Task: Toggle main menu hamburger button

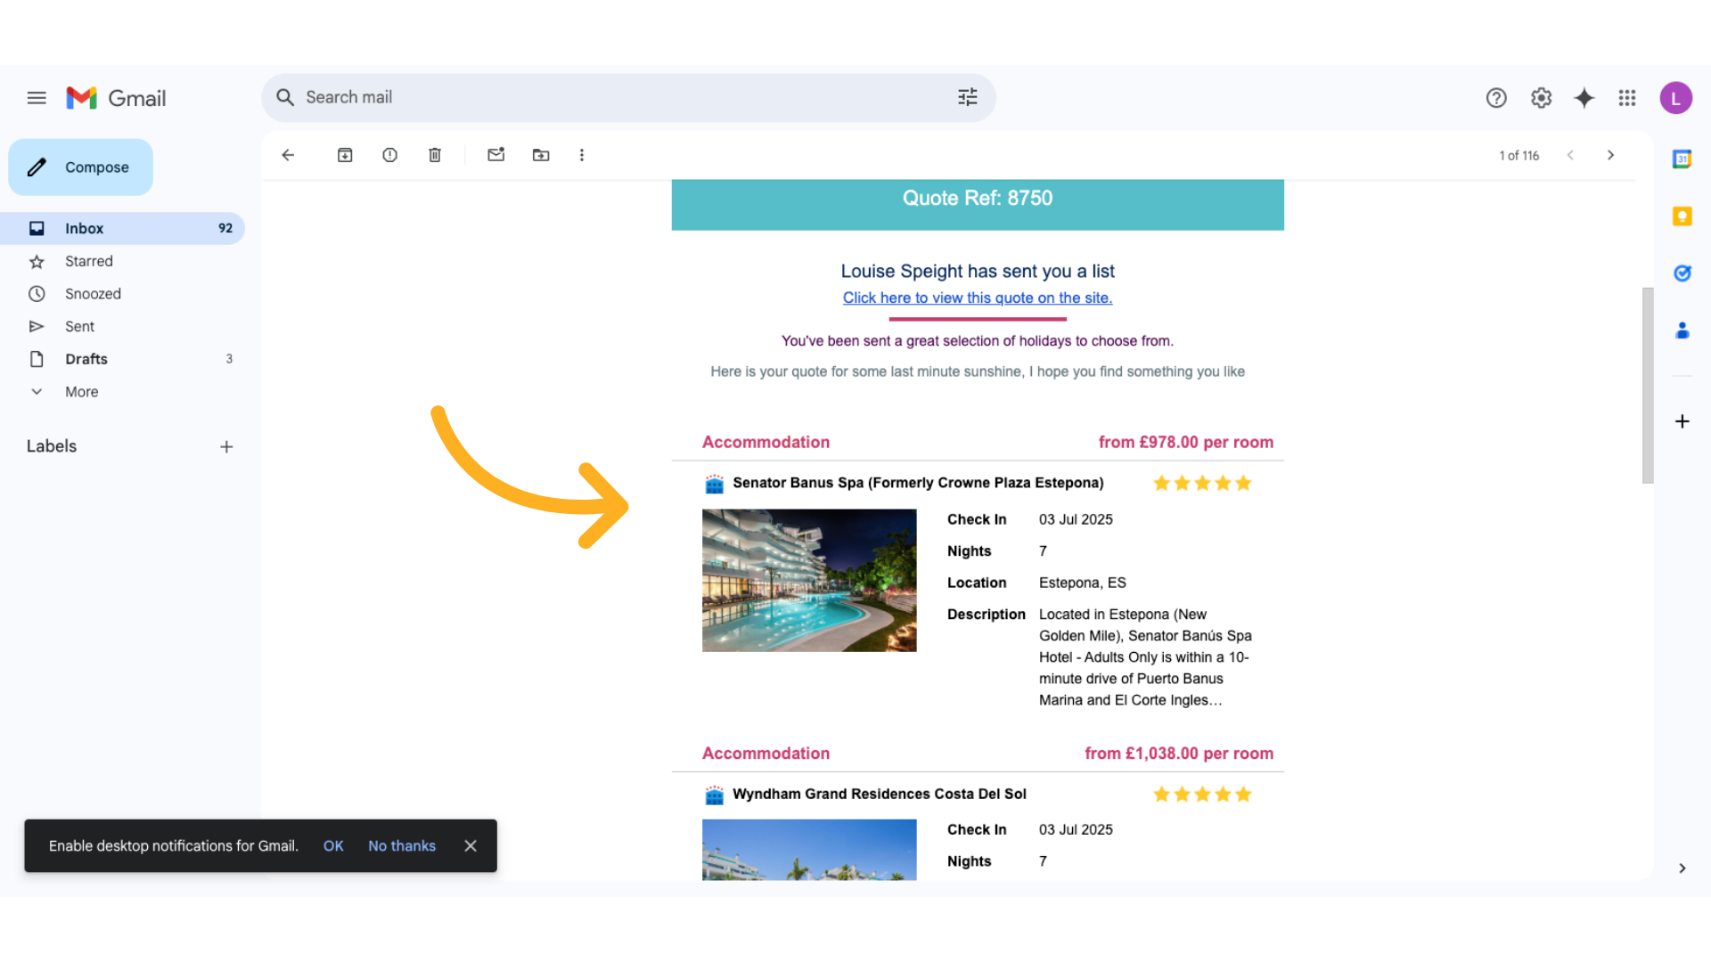Action: tap(37, 98)
